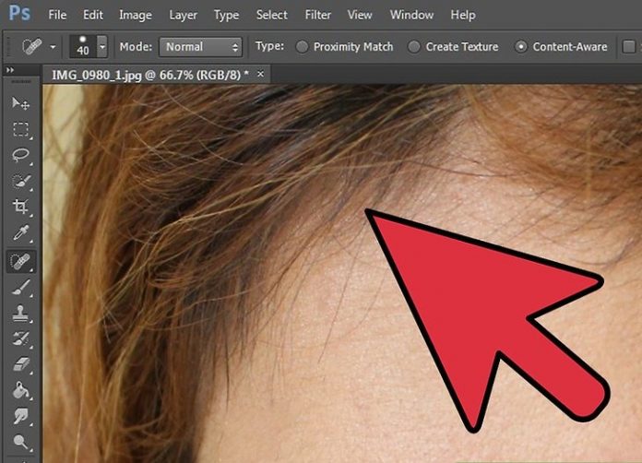Enable the Create Texture option
The height and width of the screenshot is (463, 642).
point(413,47)
